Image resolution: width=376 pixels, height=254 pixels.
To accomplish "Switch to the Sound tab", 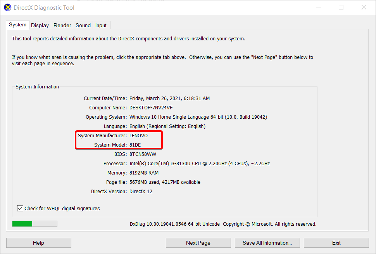I will click(83, 25).
